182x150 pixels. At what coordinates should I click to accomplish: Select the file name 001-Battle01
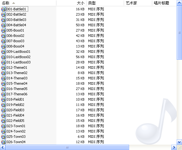pos(16,9)
